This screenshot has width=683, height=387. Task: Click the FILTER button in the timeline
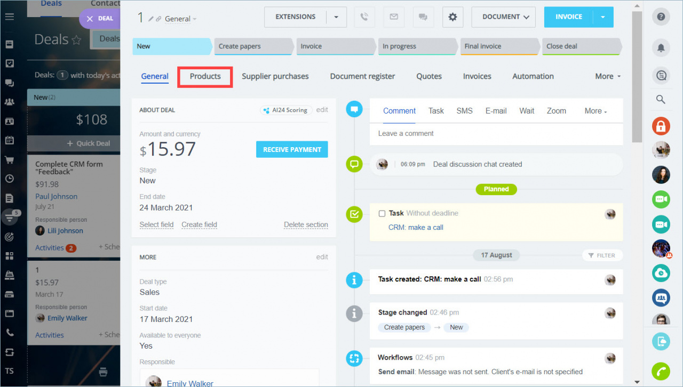(x=602, y=255)
